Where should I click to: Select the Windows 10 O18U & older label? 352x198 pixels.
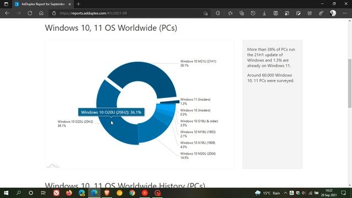point(199,123)
